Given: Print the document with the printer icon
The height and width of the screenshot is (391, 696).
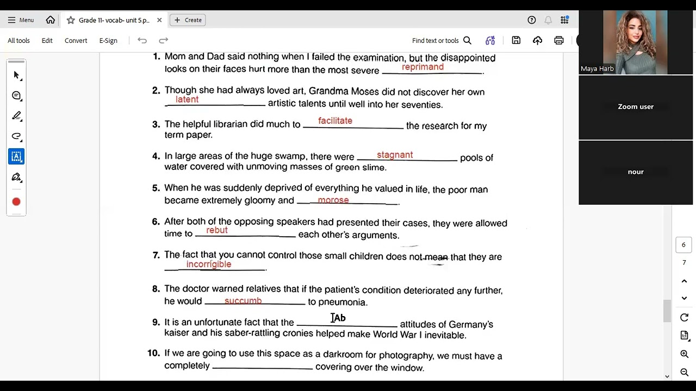Looking at the screenshot, I should point(558,40).
